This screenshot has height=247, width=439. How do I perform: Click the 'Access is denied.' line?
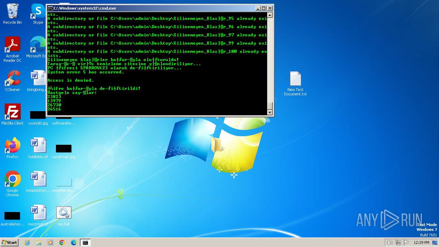pos(71,80)
